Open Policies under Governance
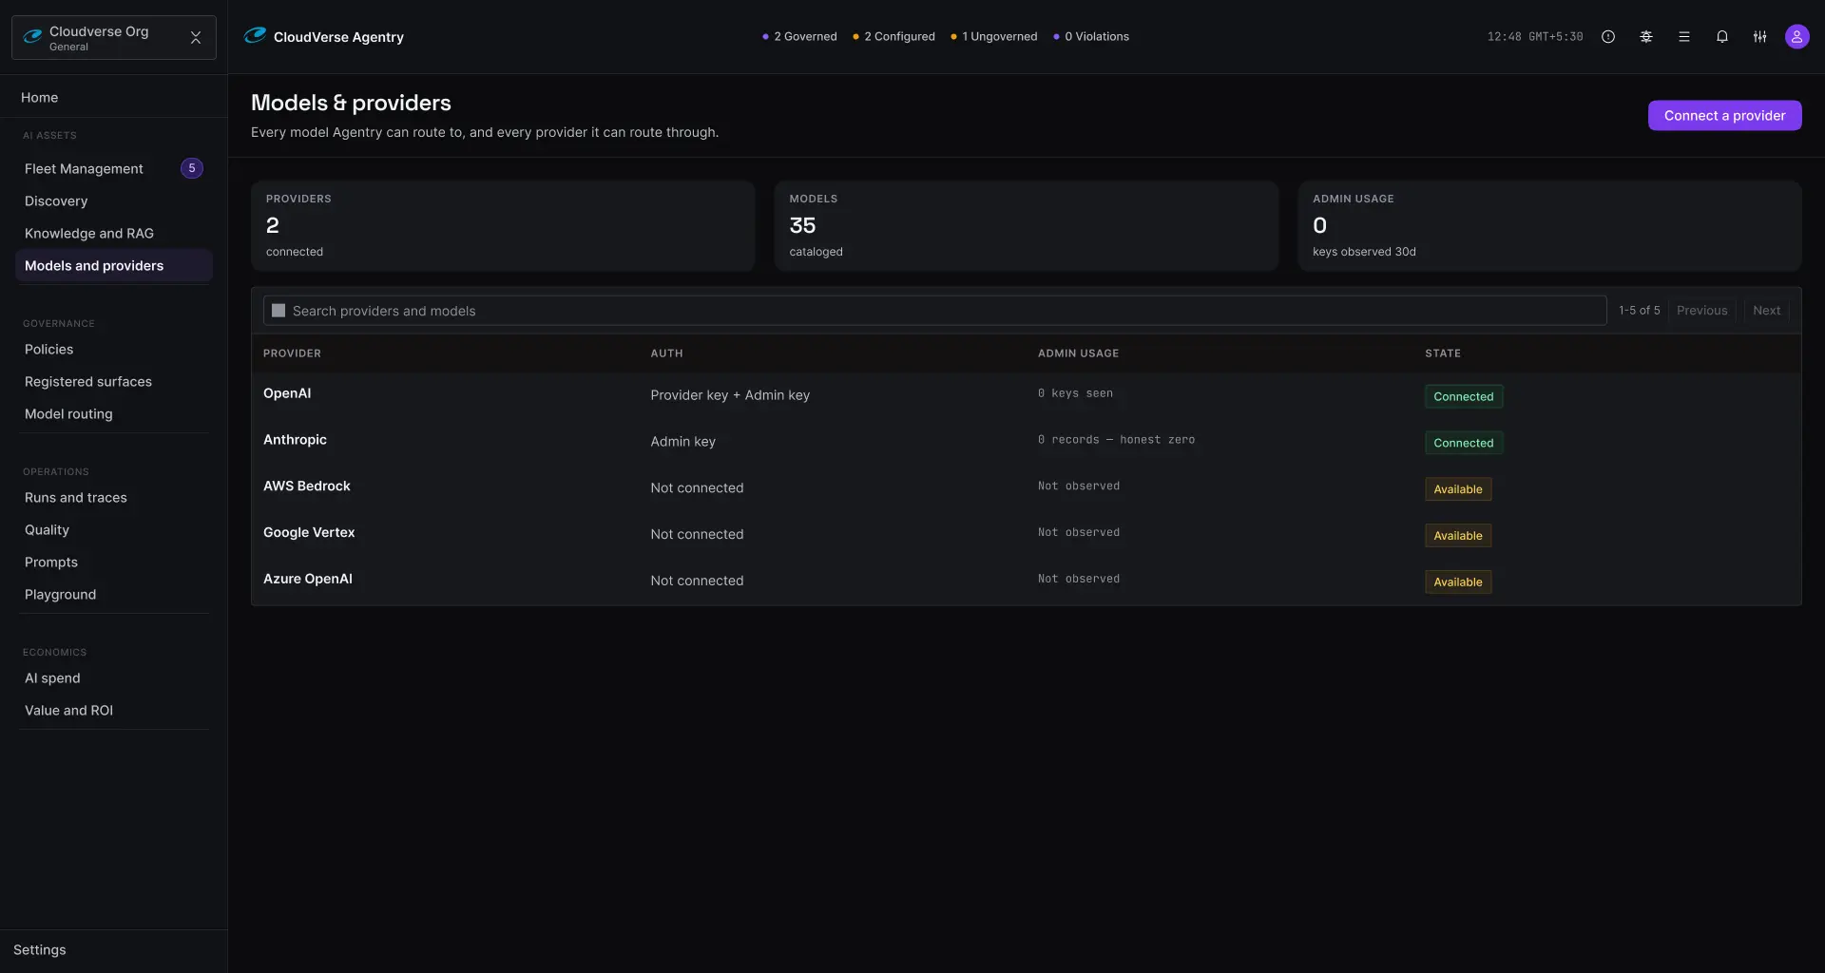The height and width of the screenshot is (973, 1825). pos(49,350)
